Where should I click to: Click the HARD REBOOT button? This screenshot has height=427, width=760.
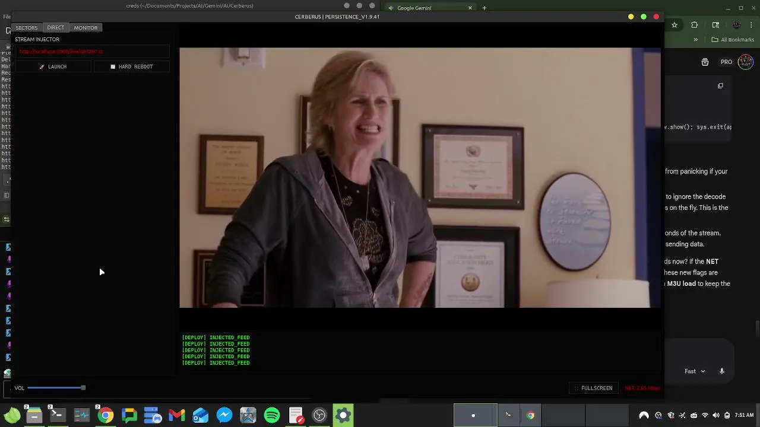point(132,66)
